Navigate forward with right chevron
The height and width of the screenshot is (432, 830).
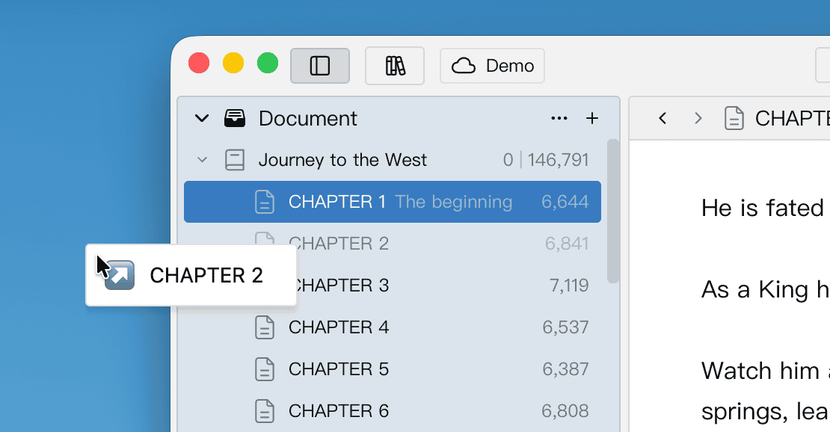[x=698, y=118]
